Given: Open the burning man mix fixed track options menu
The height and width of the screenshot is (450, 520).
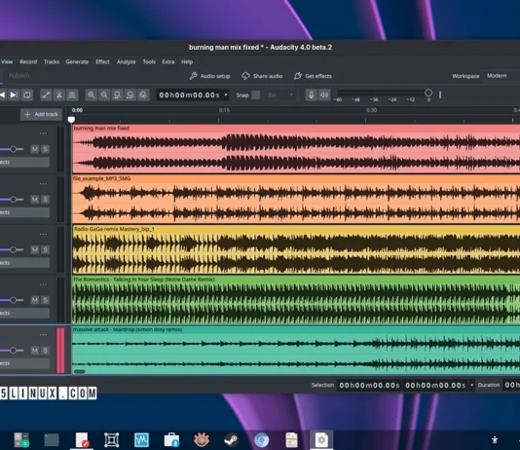Looking at the screenshot, I should pyautogui.click(x=43, y=133).
